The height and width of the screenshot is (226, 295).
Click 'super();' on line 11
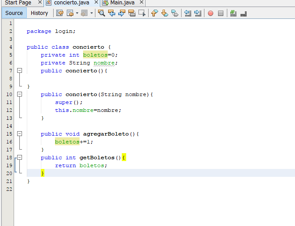click(x=69, y=102)
